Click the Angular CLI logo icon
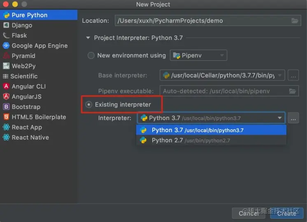The width and height of the screenshot is (307, 222). click(x=6, y=86)
